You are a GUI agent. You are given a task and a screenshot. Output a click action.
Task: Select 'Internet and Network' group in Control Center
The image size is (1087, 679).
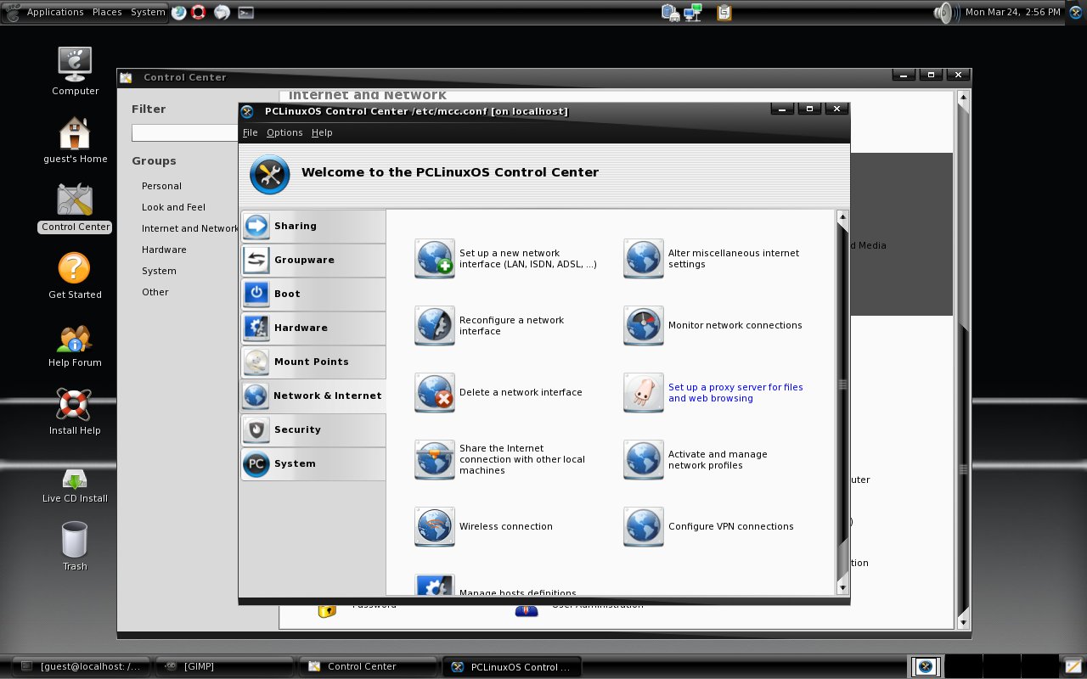tap(190, 228)
